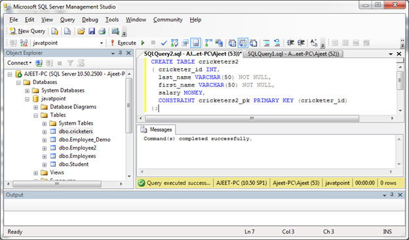The width and height of the screenshot is (409, 240).
Task: Open the Debug menu
Action: [90, 20]
